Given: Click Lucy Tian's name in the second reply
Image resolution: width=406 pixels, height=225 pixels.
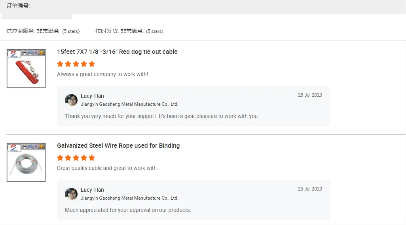Looking at the screenshot, I should [92, 190].
